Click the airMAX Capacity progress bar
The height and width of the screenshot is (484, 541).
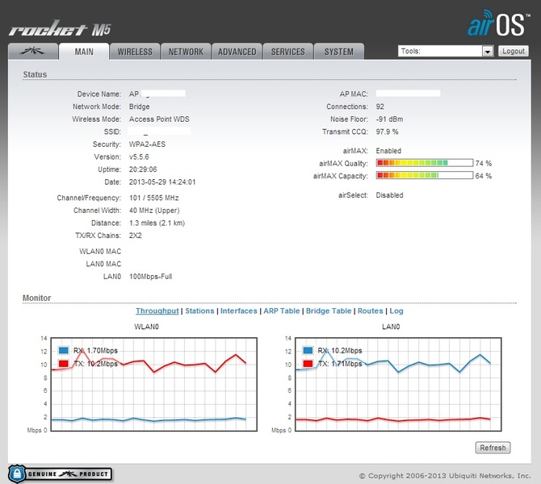pyautogui.click(x=425, y=175)
